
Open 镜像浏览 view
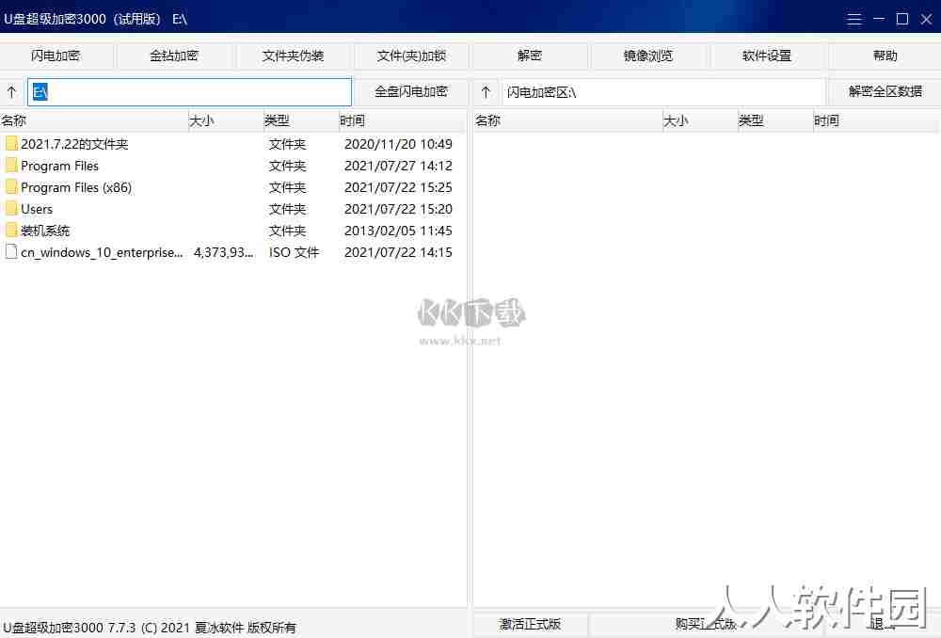click(x=648, y=56)
